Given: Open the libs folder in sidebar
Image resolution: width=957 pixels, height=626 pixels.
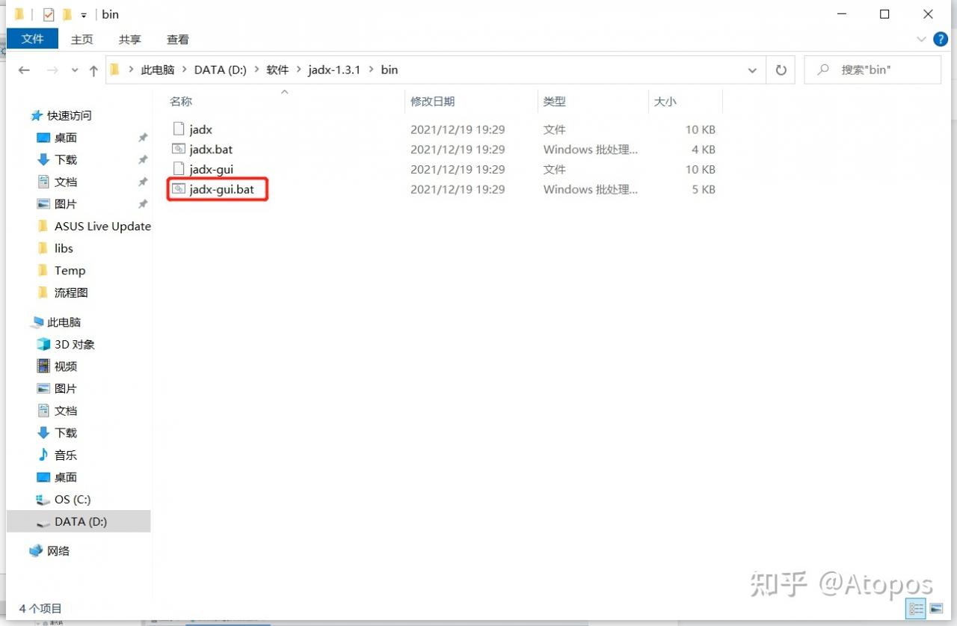Looking at the screenshot, I should click(64, 248).
